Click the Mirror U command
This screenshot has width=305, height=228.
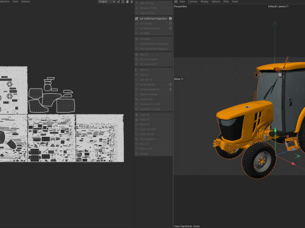click(154, 70)
